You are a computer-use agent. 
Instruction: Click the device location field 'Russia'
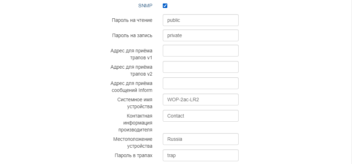[200, 139]
